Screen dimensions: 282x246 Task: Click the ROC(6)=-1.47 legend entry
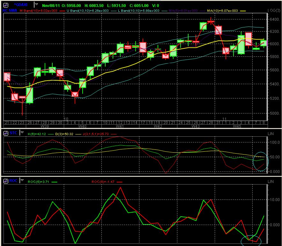(x=103, y=182)
